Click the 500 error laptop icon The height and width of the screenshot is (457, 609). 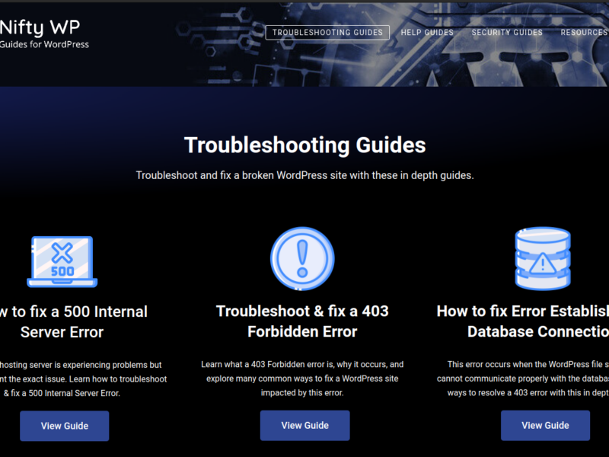[x=62, y=261]
